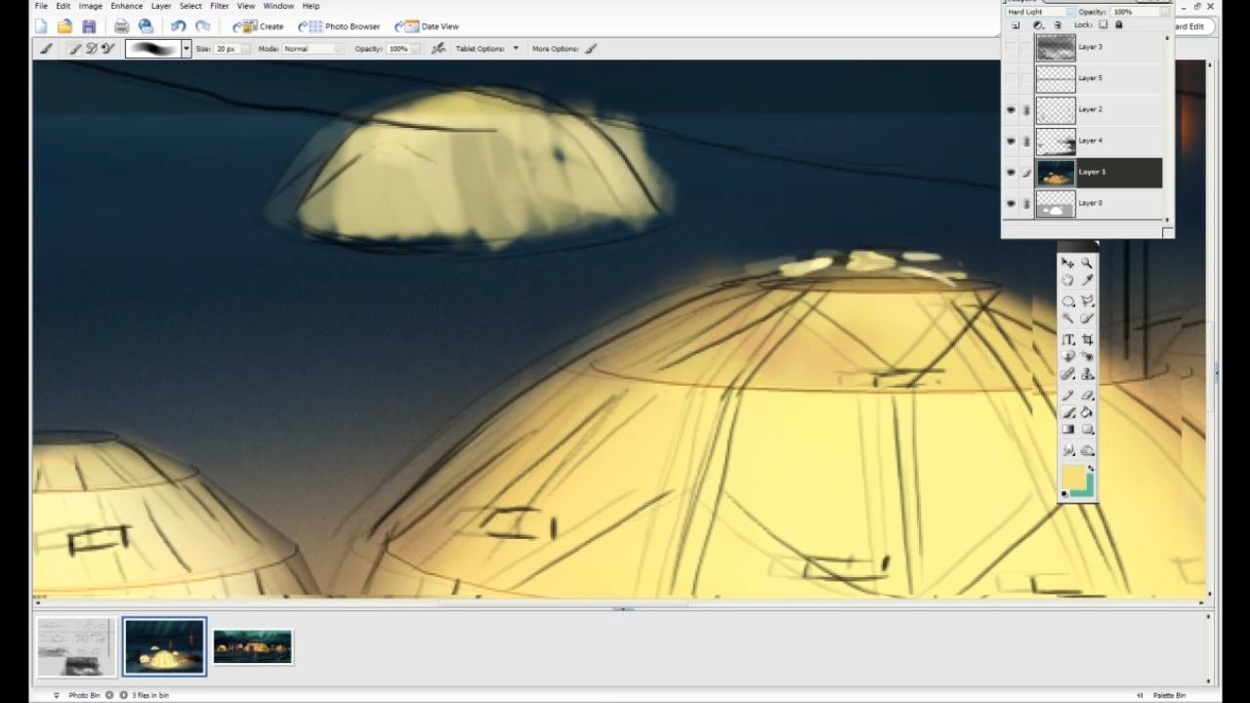The width and height of the screenshot is (1250, 703).
Task: Click the Save floppy disk icon
Action: coord(89,26)
